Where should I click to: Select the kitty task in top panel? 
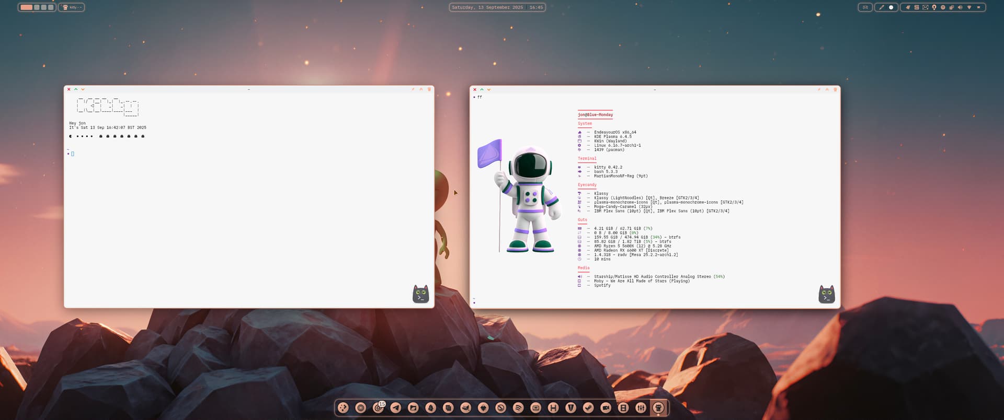[72, 7]
